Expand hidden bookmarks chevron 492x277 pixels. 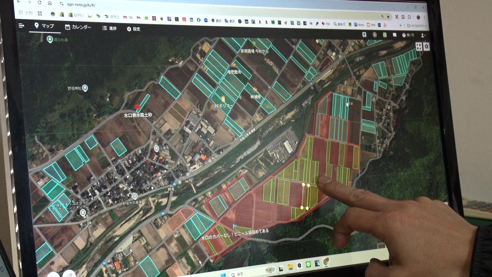click(400, 25)
